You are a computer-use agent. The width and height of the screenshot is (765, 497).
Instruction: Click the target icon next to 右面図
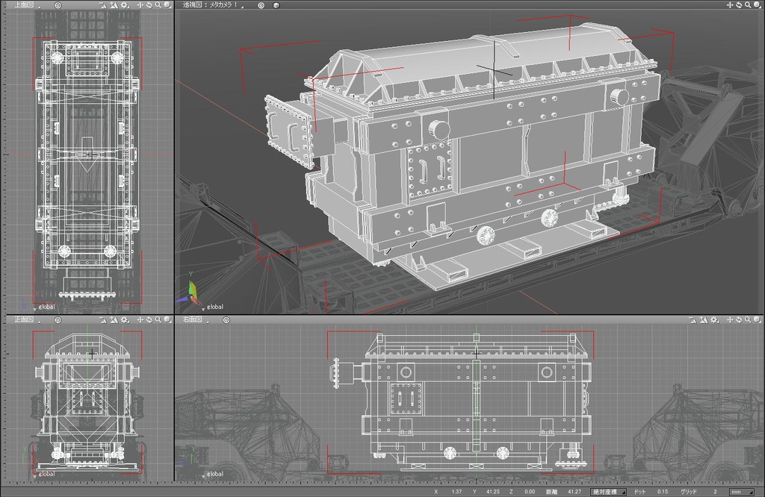click(226, 319)
